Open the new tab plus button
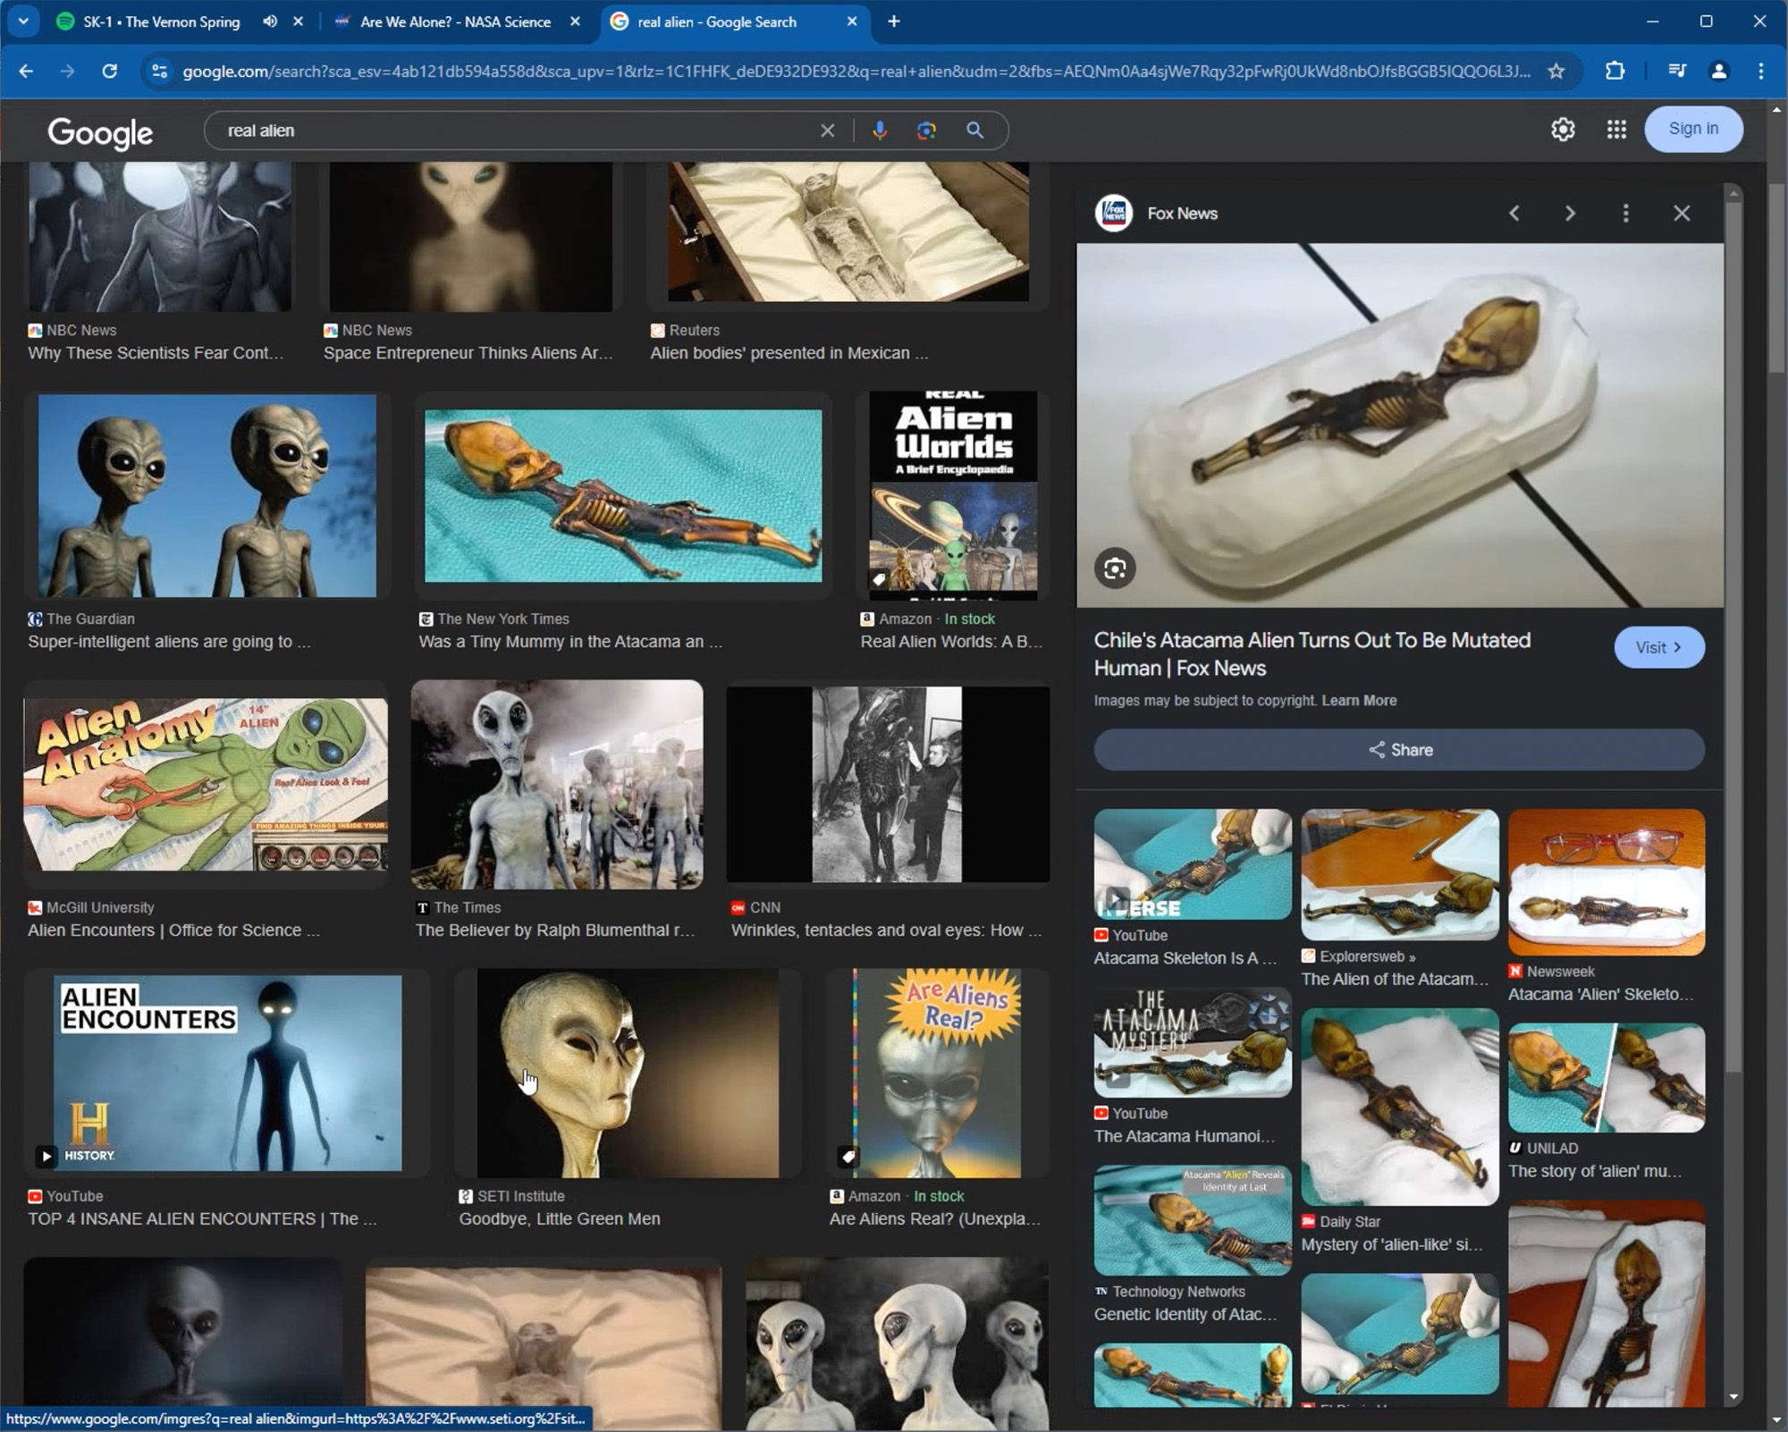Image resolution: width=1788 pixels, height=1432 pixels. click(x=894, y=21)
